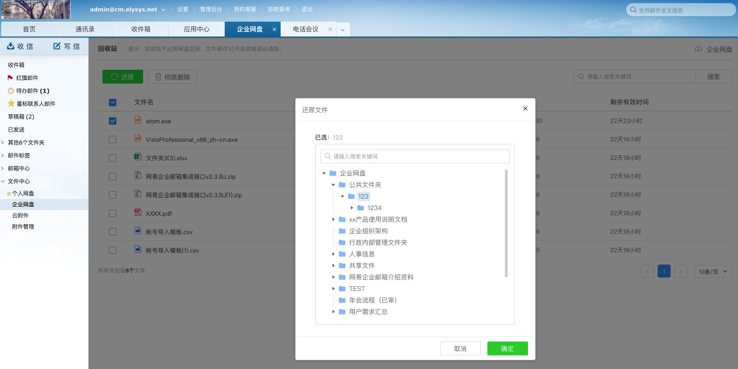Click the 取消 button in dialog
The width and height of the screenshot is (738, 369).
tap(460, 349)
